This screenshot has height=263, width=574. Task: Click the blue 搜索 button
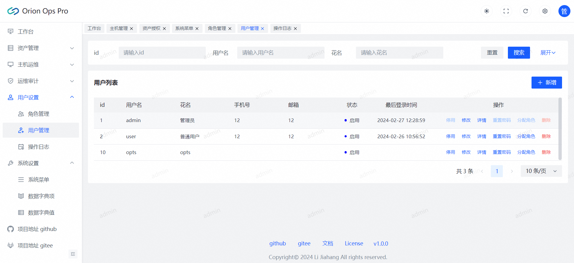519,53
